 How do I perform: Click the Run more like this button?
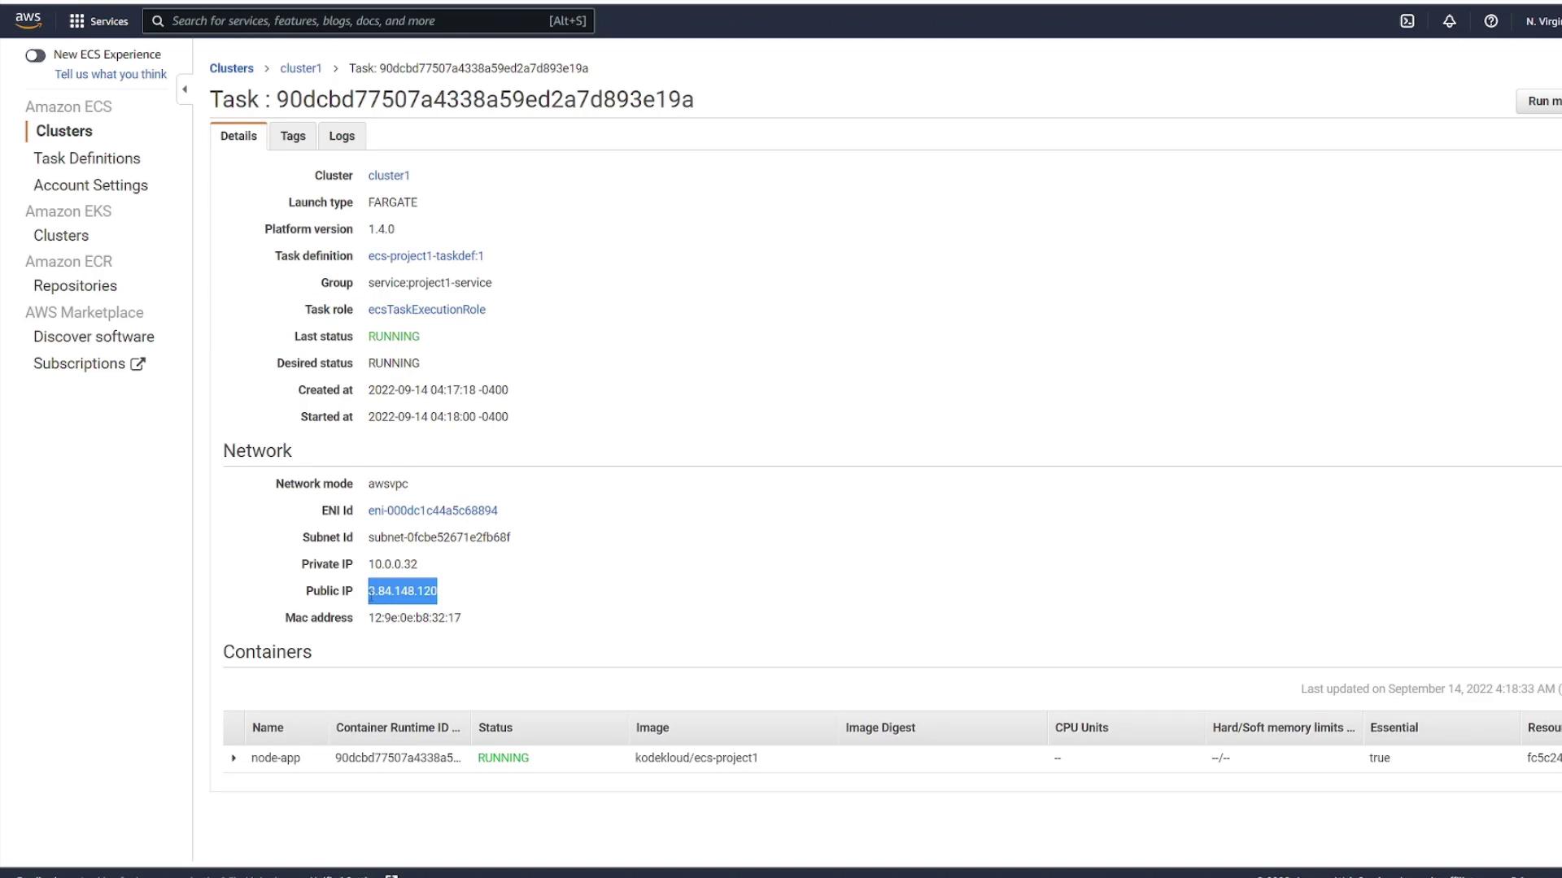(x=1541, y=102)
